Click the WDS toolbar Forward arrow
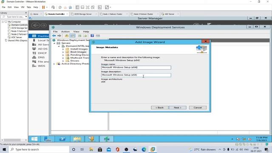Viewport: 272px width, 153px height. tap(59, 36)
